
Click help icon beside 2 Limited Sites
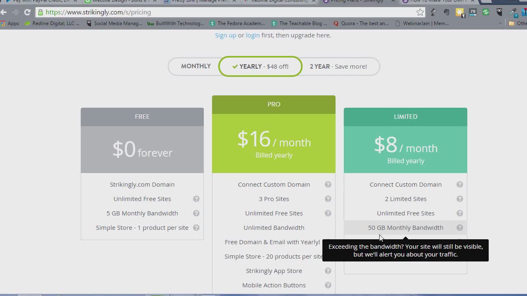(460, 199)
